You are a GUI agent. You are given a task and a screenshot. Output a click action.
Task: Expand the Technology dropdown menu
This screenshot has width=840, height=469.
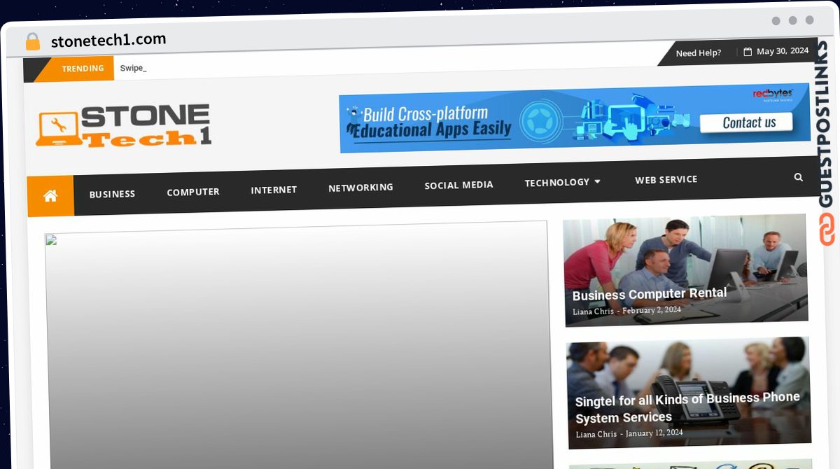point(563,182)
